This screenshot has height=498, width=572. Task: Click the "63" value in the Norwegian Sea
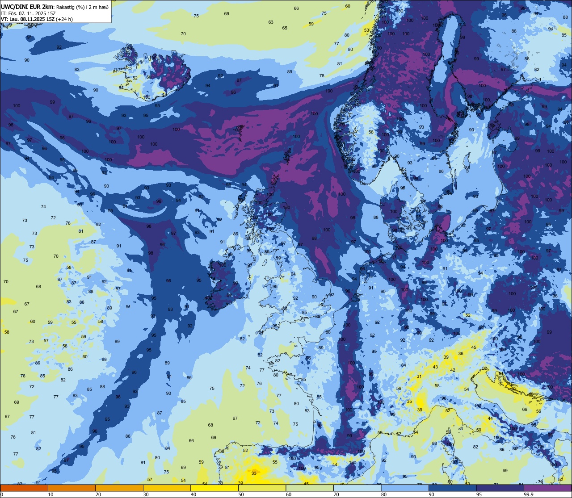pos(271,22)
